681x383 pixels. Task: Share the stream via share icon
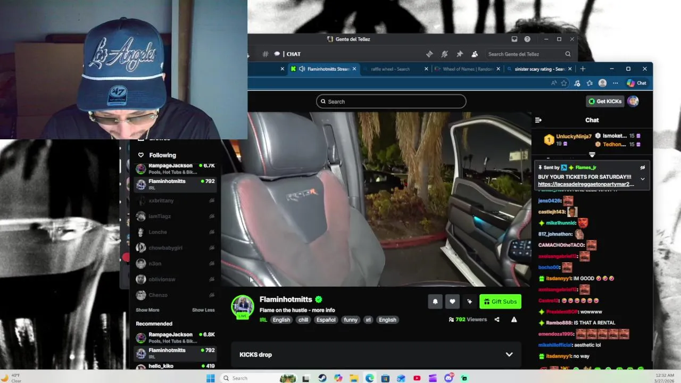[497, 320]
